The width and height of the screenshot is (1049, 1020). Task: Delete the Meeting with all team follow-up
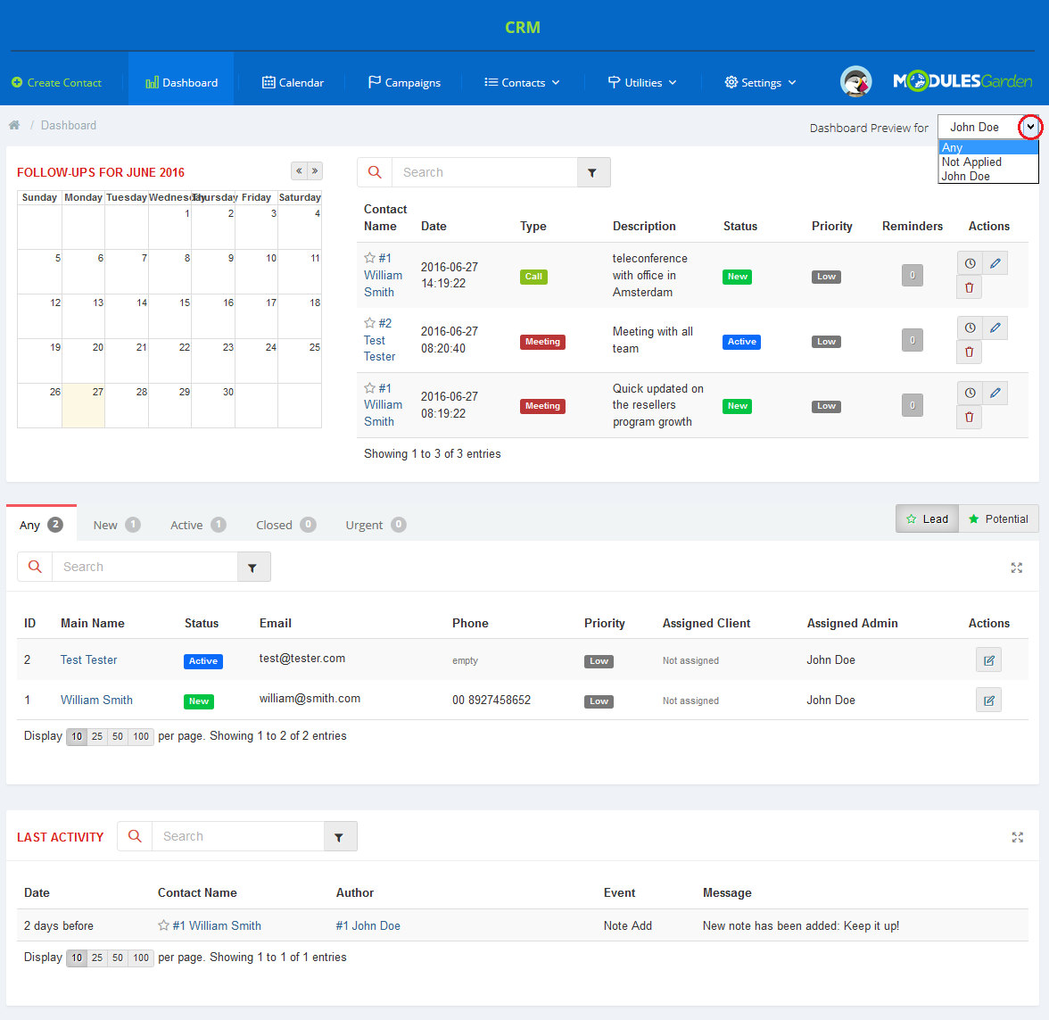pos(970,352)
